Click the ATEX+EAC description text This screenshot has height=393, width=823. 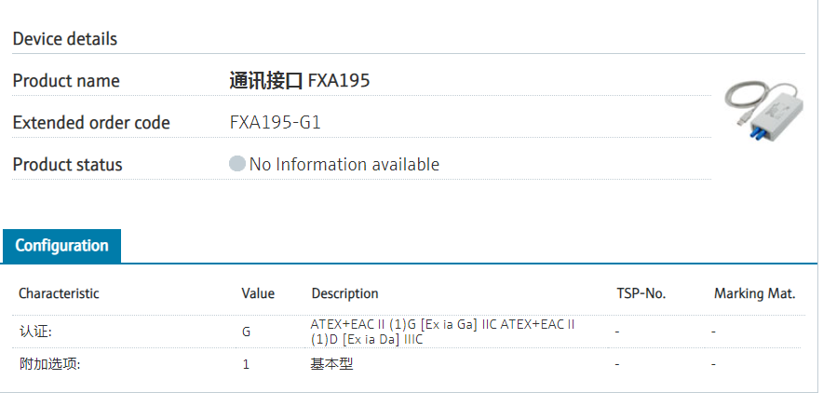tap(442, 332)
